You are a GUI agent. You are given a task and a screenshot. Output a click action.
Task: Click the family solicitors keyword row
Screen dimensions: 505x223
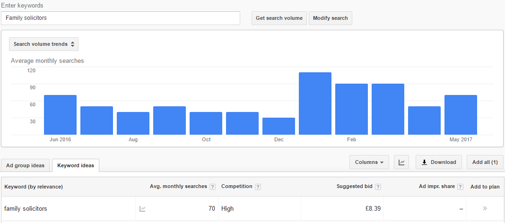(26, 208)
